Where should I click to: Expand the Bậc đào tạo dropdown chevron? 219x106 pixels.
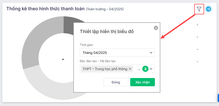(151, 69)
